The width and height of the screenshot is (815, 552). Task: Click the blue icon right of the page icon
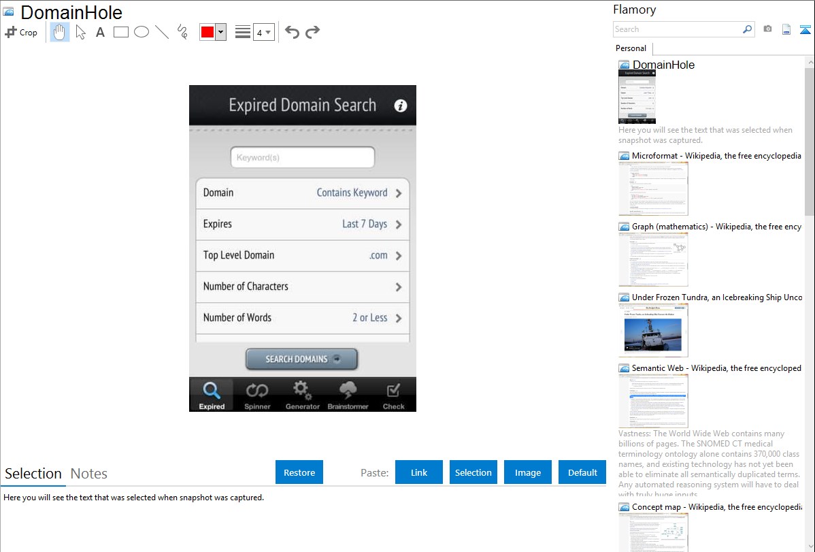[805, 30]
